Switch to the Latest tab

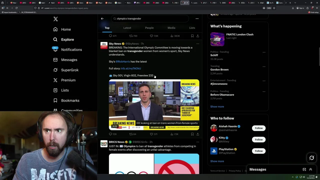coord(127,28)
